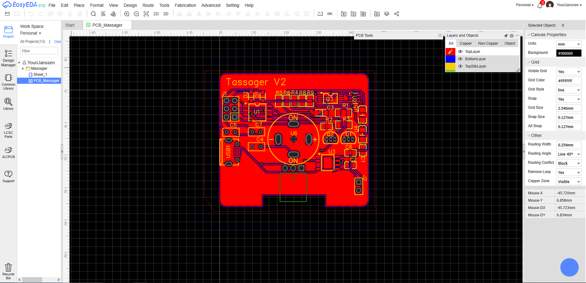The height and width of the screenshot is (283, 586).
Task: Toggle visibility of the BottomLayer
Action: (460, 59)
